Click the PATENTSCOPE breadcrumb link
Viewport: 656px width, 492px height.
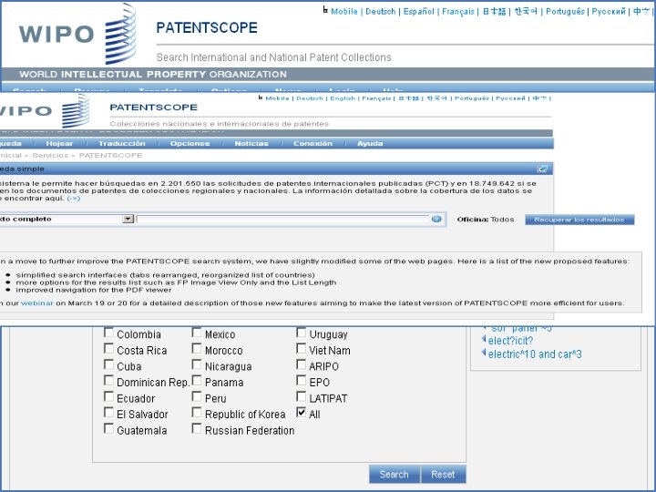(x=110, y=155)
